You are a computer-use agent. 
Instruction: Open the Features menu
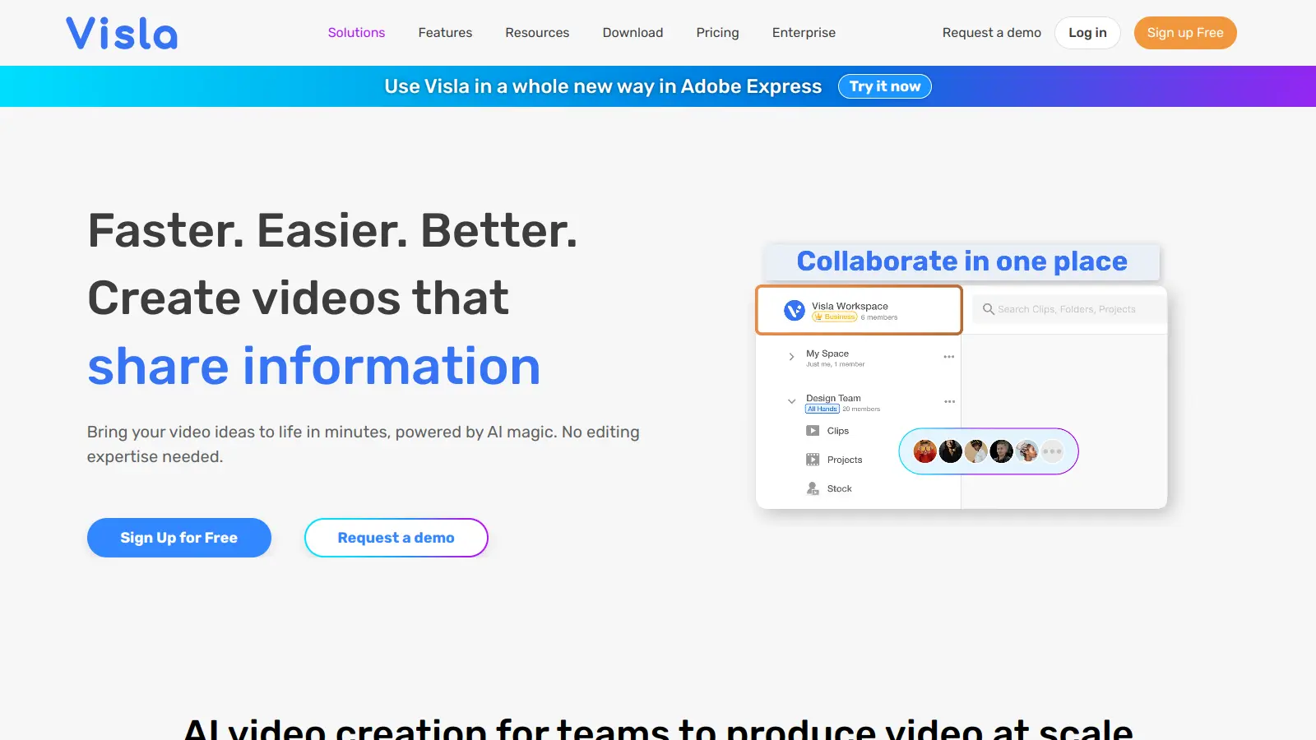[x=445, y=33]
